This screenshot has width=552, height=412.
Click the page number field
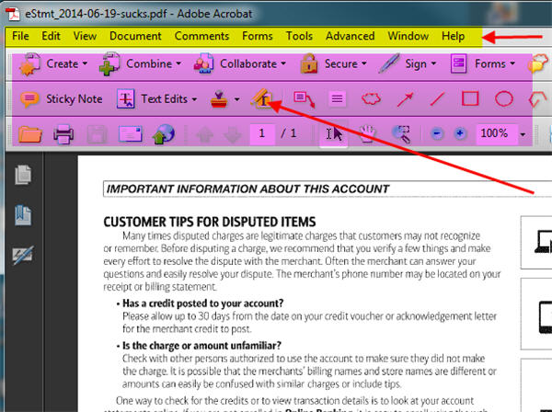point(262,133)
